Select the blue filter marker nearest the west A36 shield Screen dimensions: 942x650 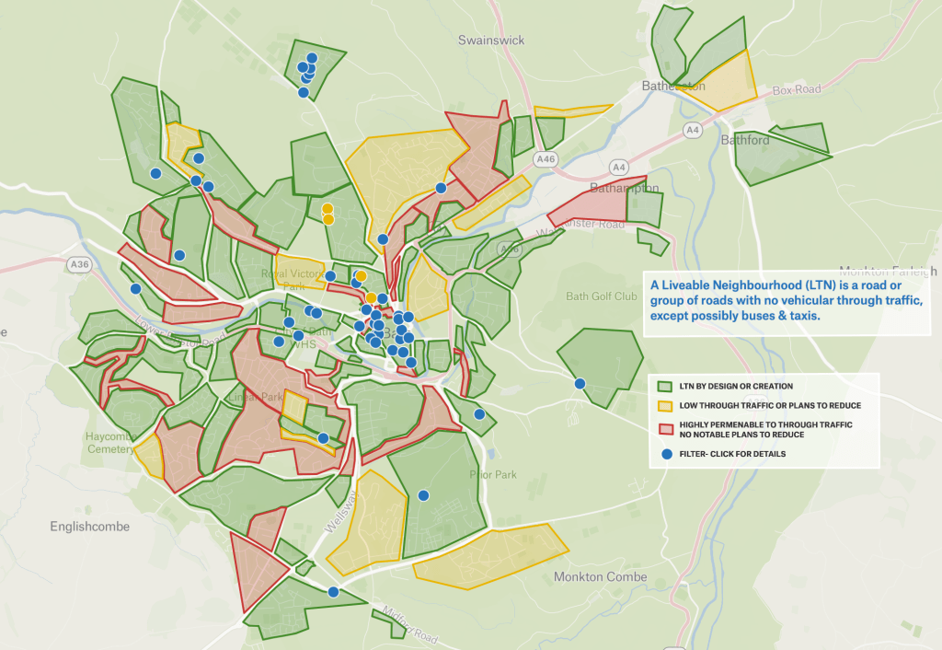click(135, 289)
